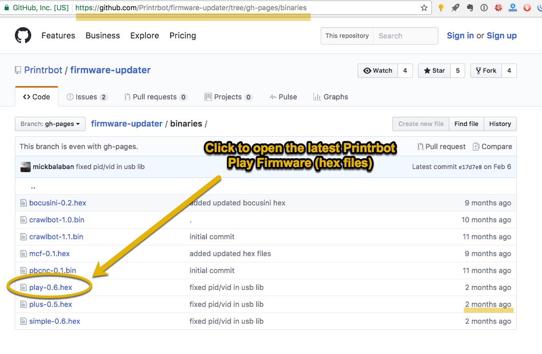This screenshot has width=542, height=354.
Task: Open mickbalaban's profile avatar
Action: coord(26,167)
